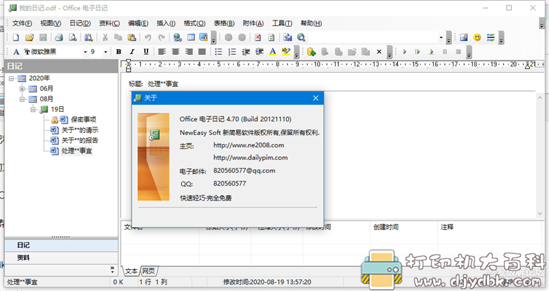Click the Undo arrow icon
The image size is (549, 291).
pyautogui.click(x=148, y=38)
